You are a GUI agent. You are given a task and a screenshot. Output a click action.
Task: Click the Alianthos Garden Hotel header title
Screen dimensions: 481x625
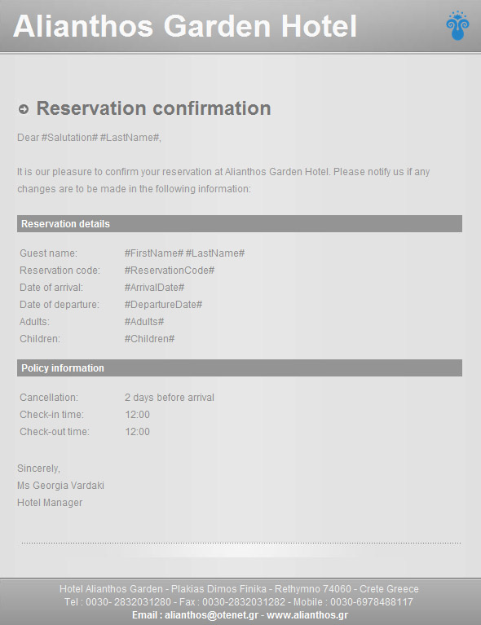coord(185,26)
